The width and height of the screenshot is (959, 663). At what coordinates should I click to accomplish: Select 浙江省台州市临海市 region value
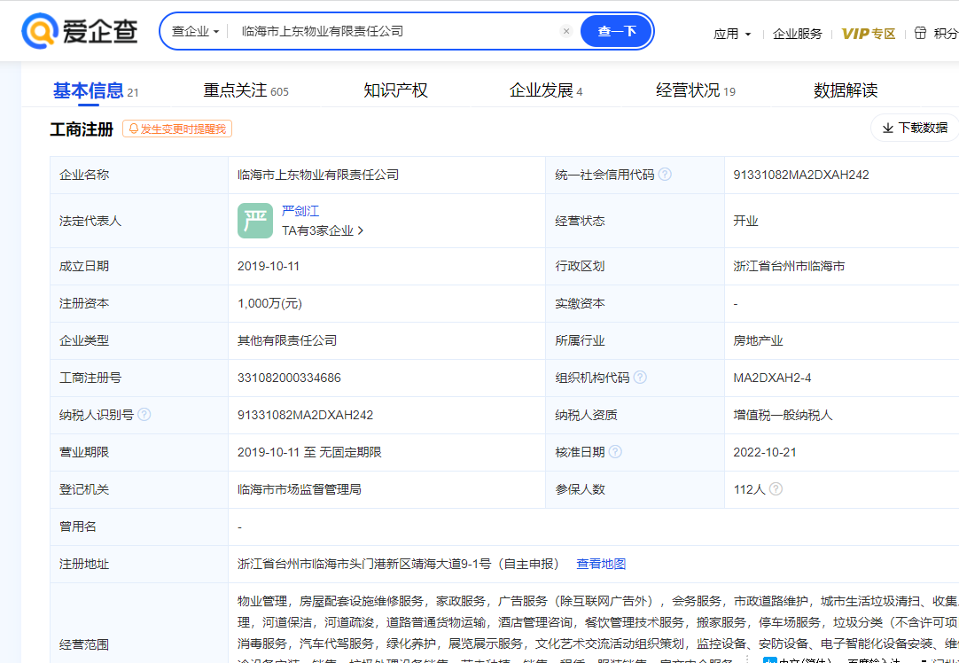pyautogui.click(x=789, y=266)
